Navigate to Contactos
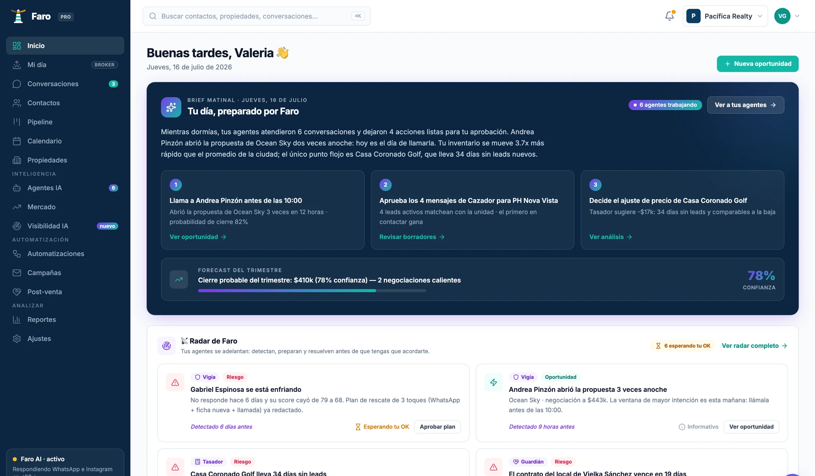 (x=65, y=103)
